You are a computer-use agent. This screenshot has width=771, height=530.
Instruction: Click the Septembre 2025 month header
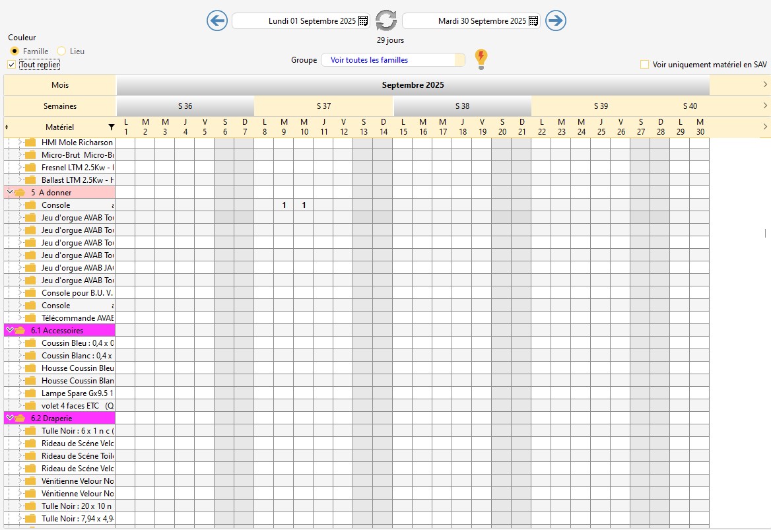click(x=413, y=85)
